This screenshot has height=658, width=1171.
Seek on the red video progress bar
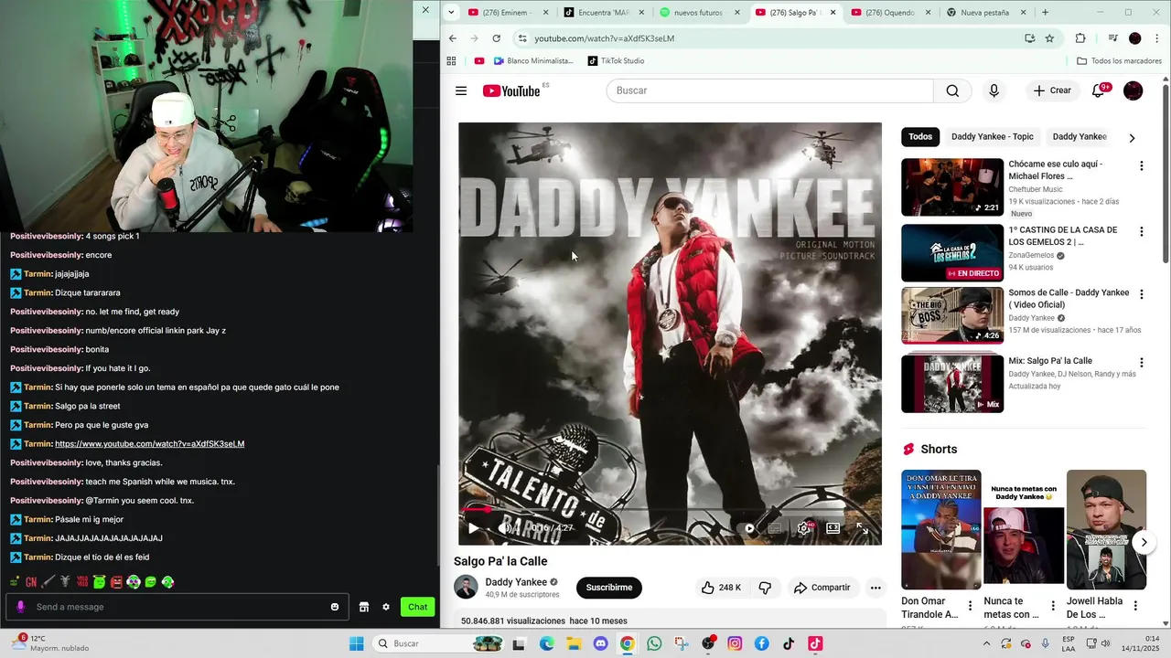[x=670, y=510]
